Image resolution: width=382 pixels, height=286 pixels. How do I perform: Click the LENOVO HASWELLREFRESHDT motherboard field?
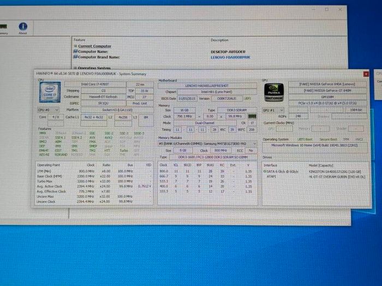207,86
